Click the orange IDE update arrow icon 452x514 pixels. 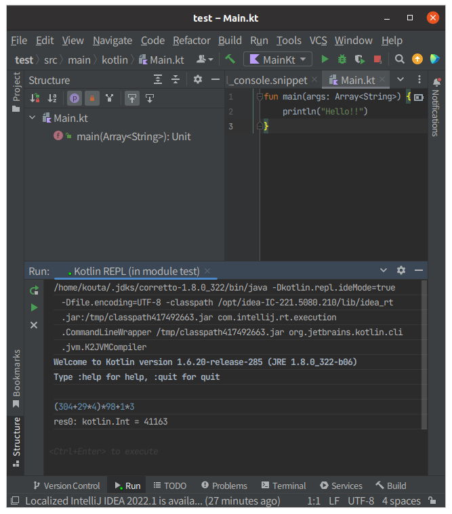pyautogui.click(x=417, y=60)
